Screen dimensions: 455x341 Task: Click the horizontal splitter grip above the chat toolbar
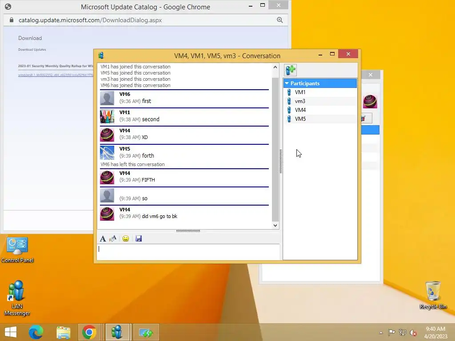coord(188,231)
